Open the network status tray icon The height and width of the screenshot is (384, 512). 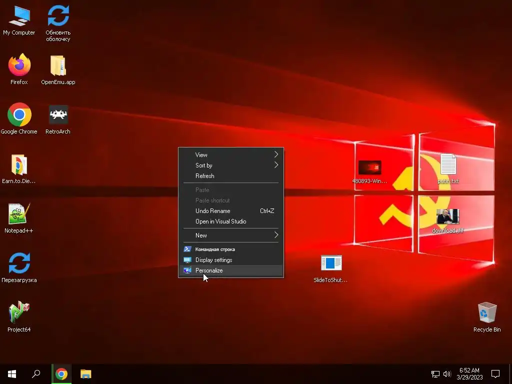(x=435, y=374)
